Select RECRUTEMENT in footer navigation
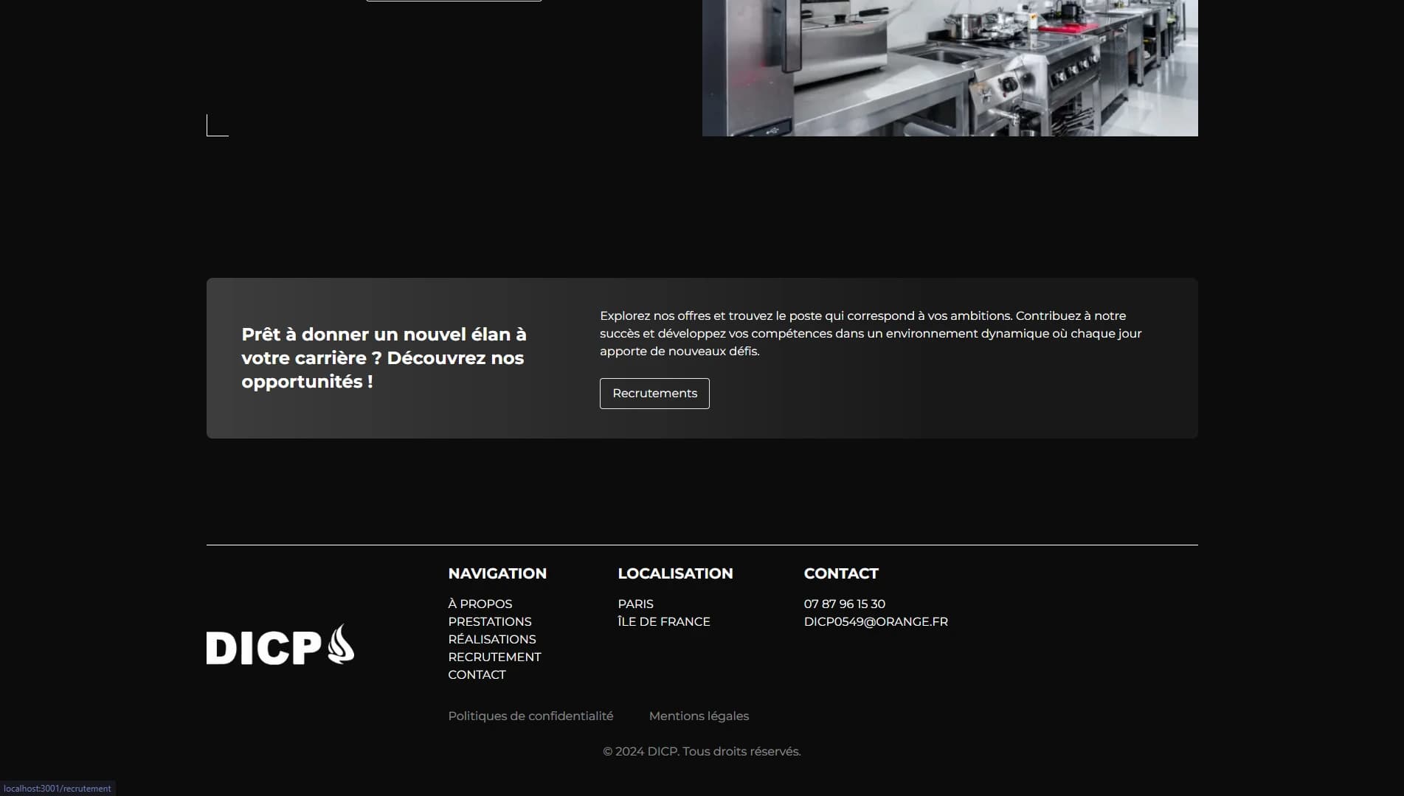This screenshot has height=796, width=1404. pos(494,657)
